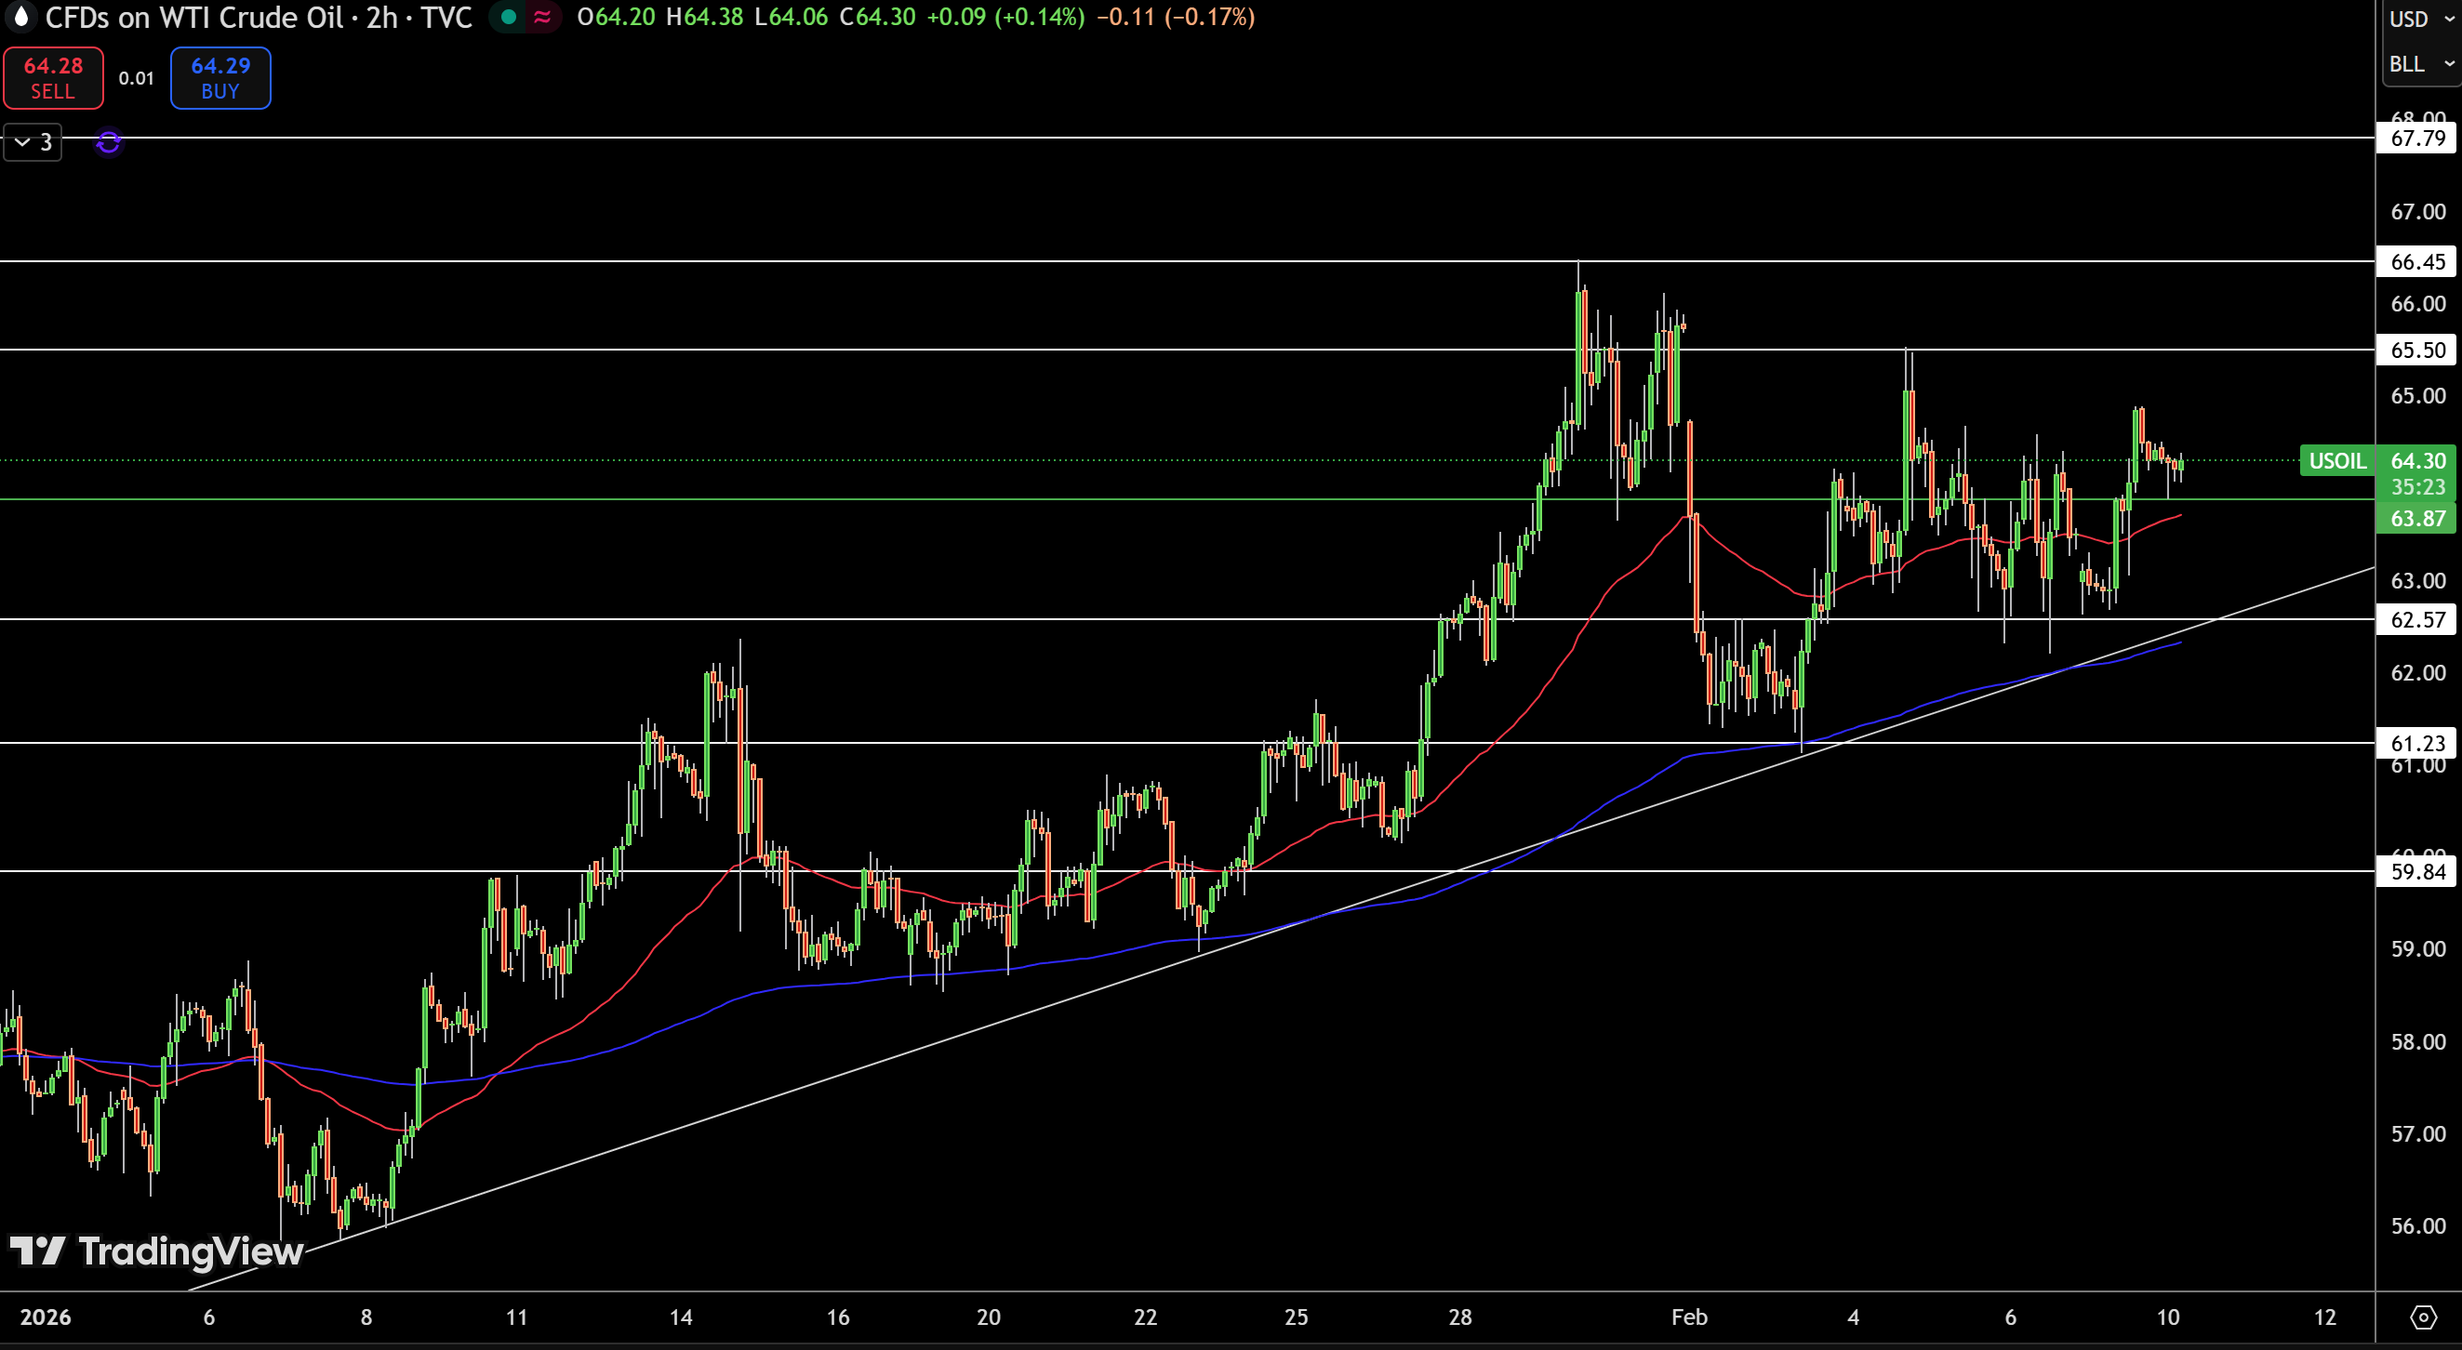Viewport: 2462px width, 1350px height.
Task: Click the H64.38 high price value
Action: click(x=704, y=17)
